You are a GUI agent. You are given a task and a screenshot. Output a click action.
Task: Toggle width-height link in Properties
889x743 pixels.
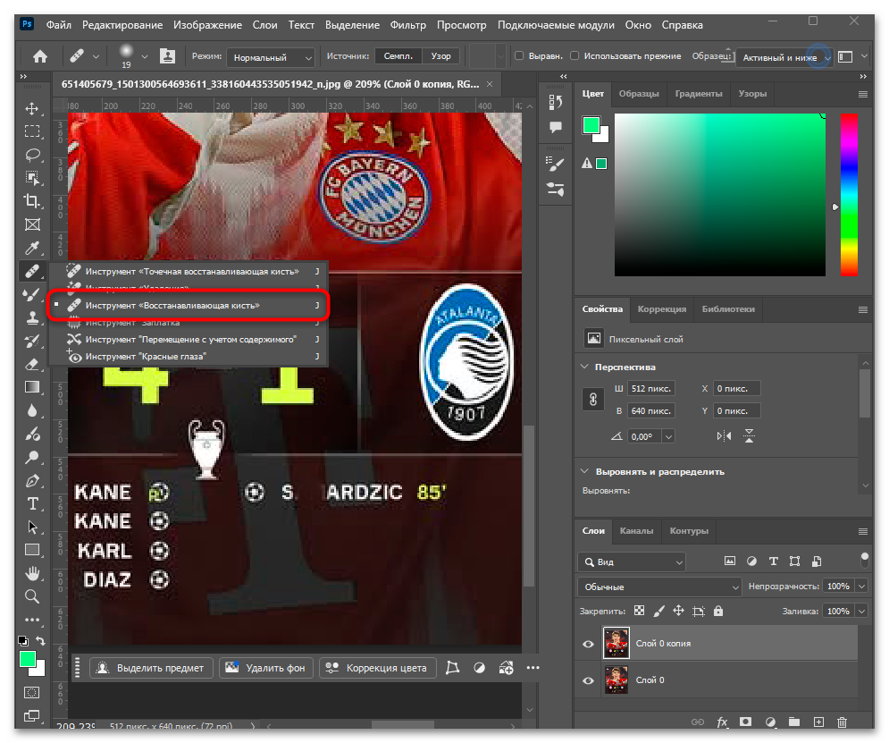click(x=593, y=400)
